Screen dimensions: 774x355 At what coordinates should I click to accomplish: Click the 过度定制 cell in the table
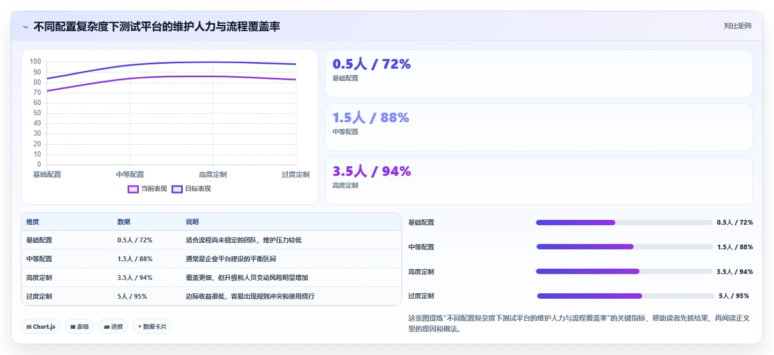coord(39,296)
